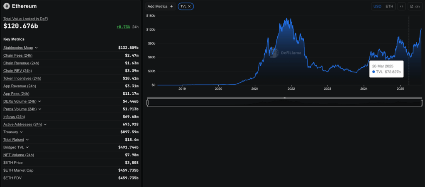Expand the Active Addresses (24h) chevron
The image size is (425, 187).
[45, 125]
